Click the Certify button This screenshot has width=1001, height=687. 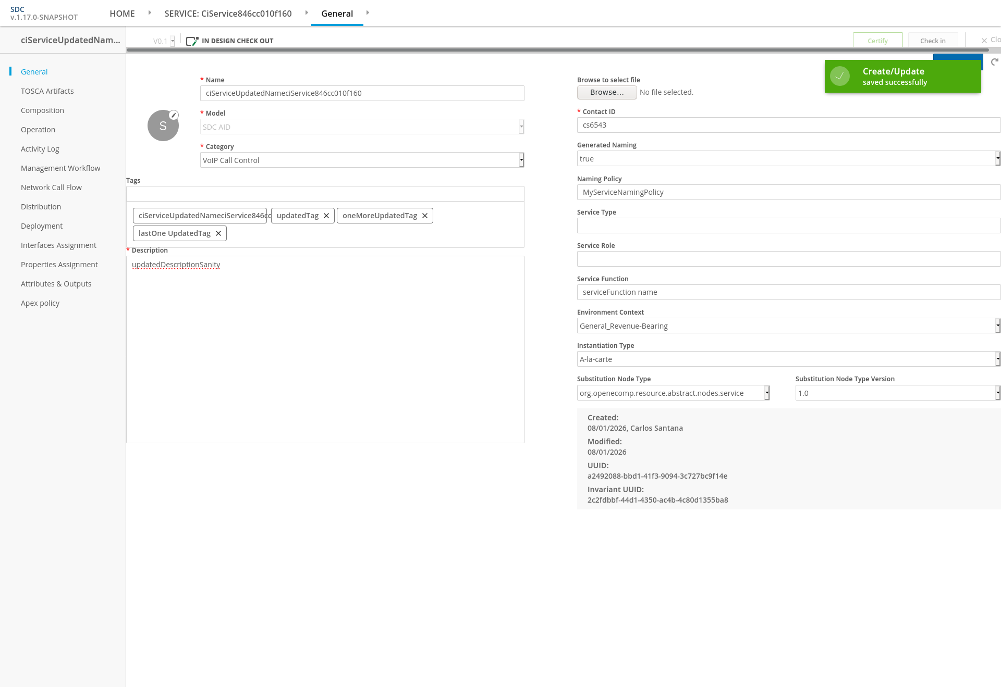point(877,41)
